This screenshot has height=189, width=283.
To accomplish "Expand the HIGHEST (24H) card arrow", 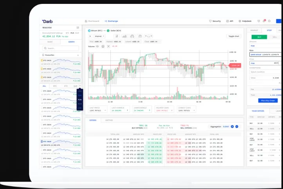I will 172,111.
